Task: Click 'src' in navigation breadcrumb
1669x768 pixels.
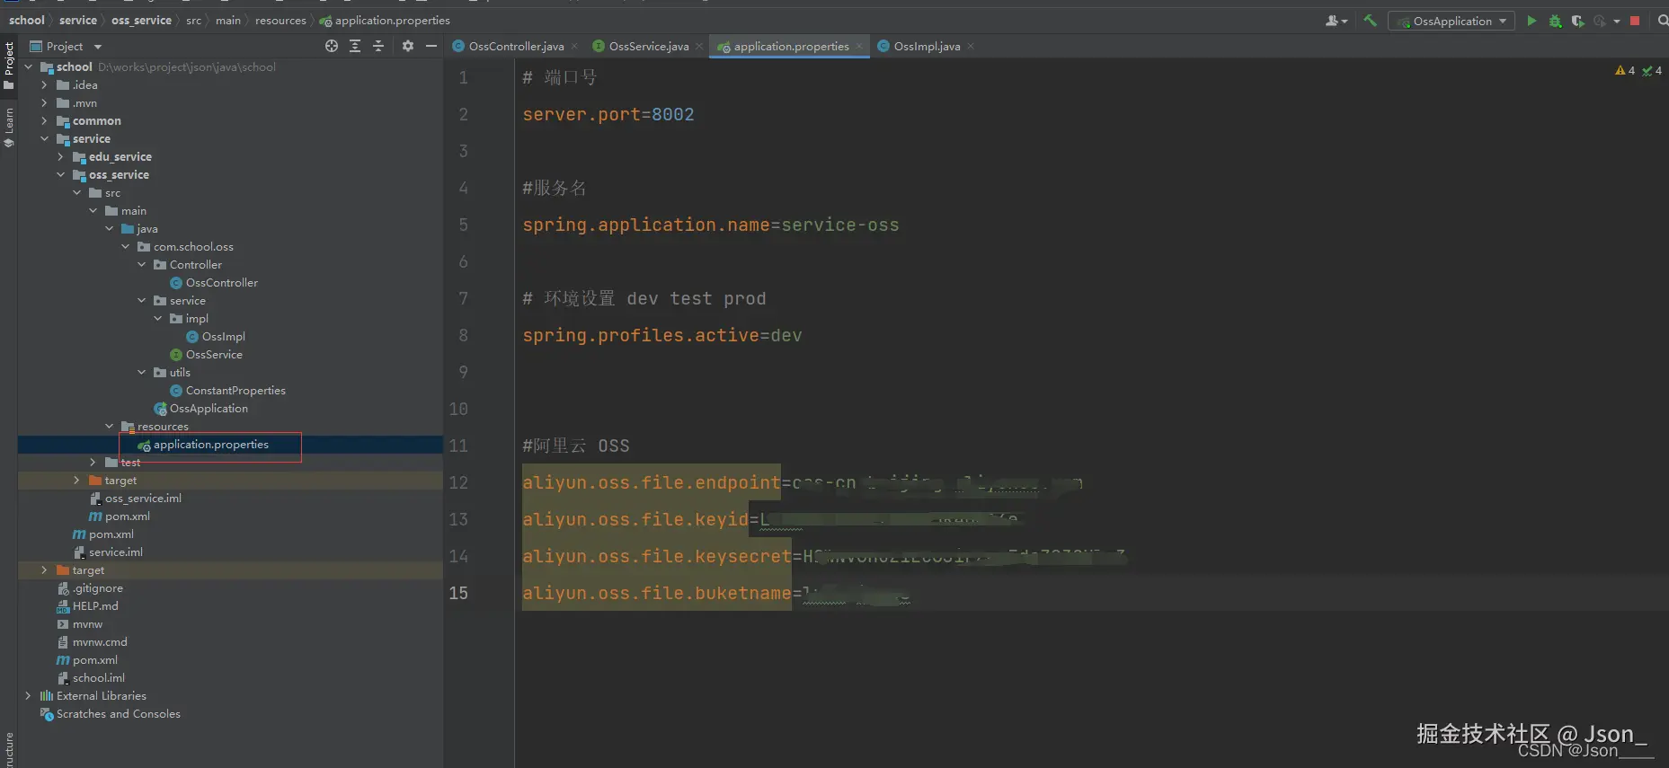Action: 193,20
